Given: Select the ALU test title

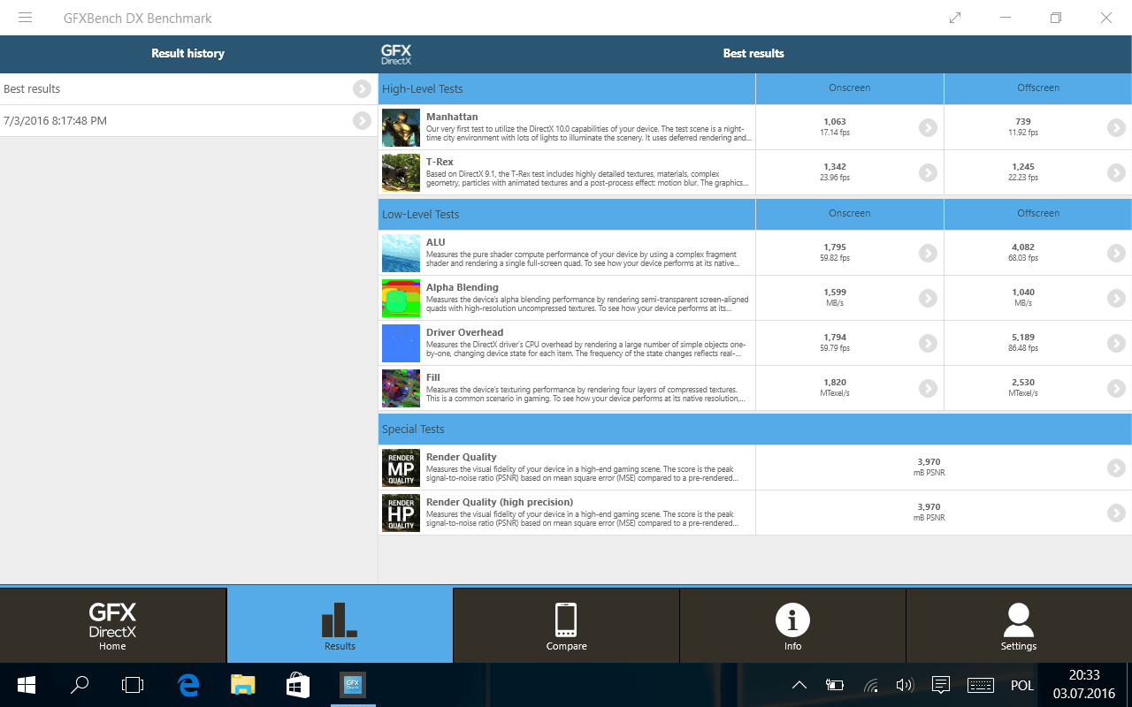Looking at the screenshot, I should pos(436,242).
